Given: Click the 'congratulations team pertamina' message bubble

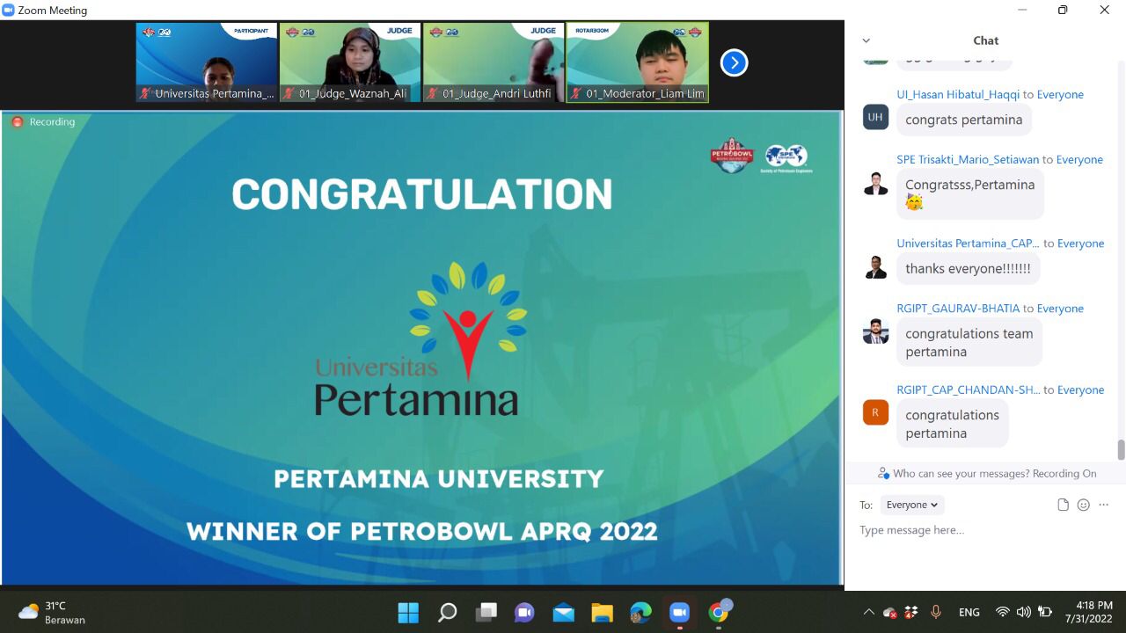Looking at the screenshot, I should pyautogui.click(x=969, y=343).
